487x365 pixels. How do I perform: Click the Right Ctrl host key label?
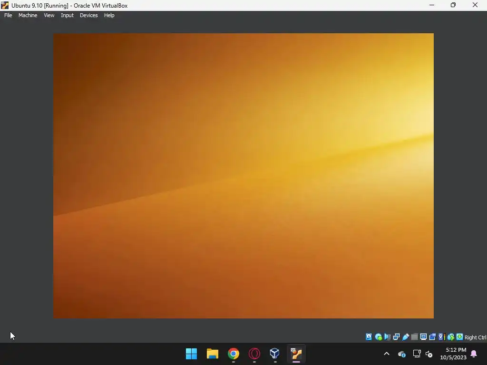coord(476,337)
